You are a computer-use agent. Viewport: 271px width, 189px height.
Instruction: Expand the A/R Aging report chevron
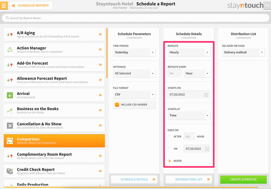pos(100,34)
